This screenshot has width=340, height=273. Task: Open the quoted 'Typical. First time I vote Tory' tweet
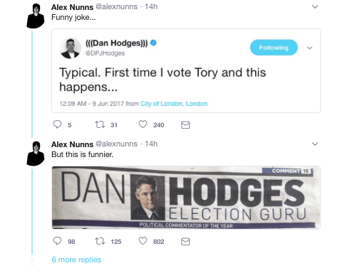[x=186, y=70]
